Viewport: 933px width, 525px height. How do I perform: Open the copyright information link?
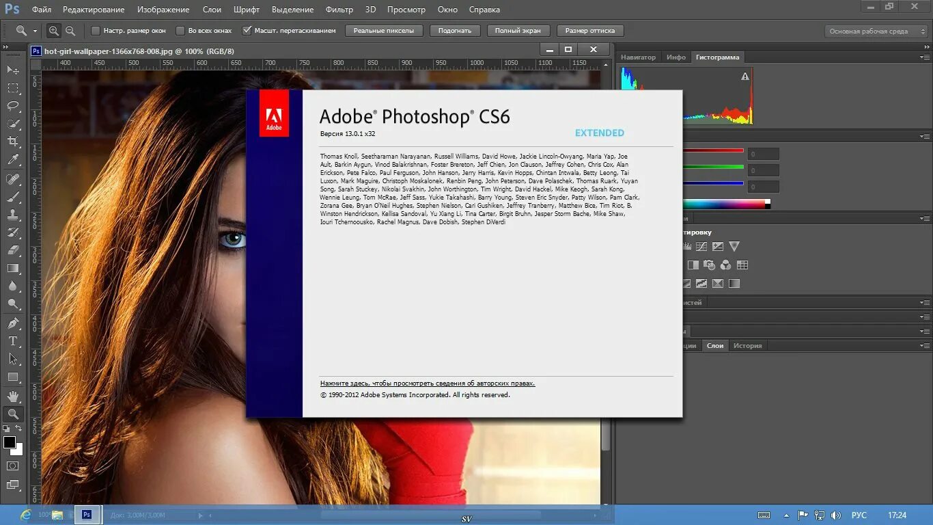[426, 383]
